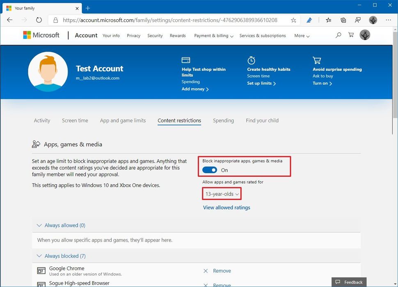The image size is (398, 287).
Task: Click the cart icon above Avoid surprise spending
Action: (316, 60)
